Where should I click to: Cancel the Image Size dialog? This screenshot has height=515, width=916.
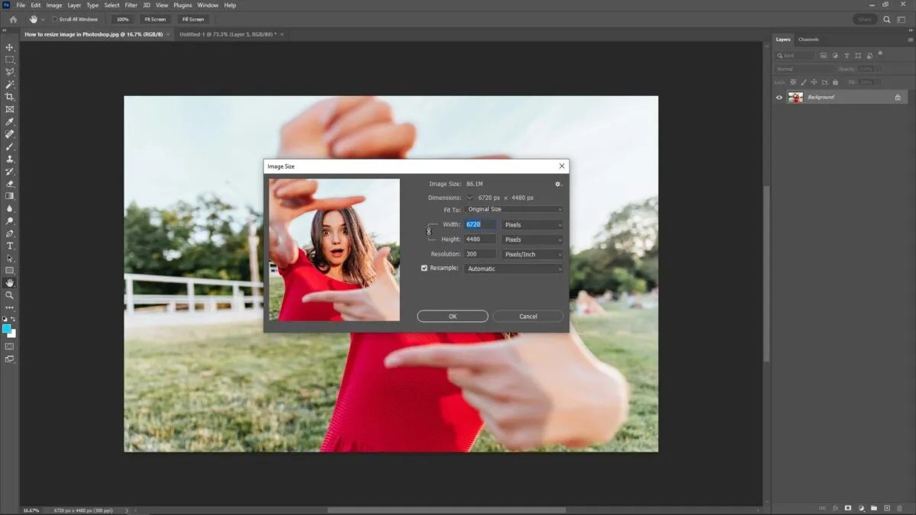tap(527, 316)
